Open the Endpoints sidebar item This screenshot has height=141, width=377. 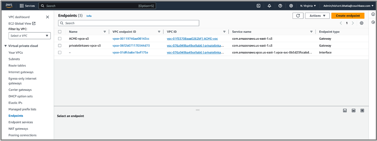[x=16, y=116]
